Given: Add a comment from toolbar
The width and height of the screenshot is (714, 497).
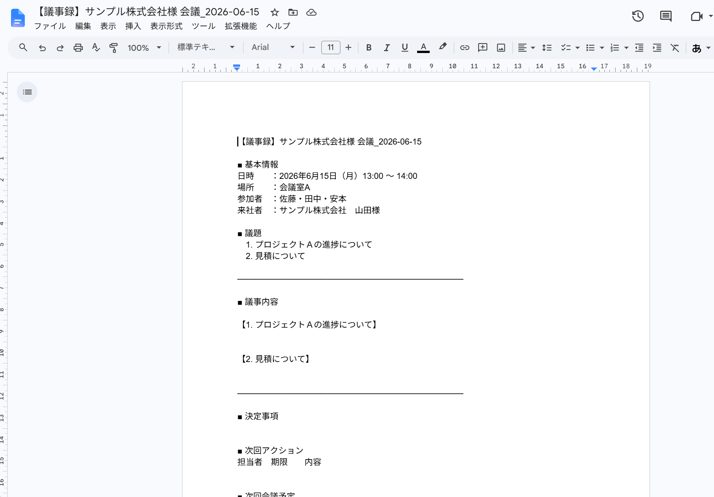Looking at the screenshot, I should point(483,47).
